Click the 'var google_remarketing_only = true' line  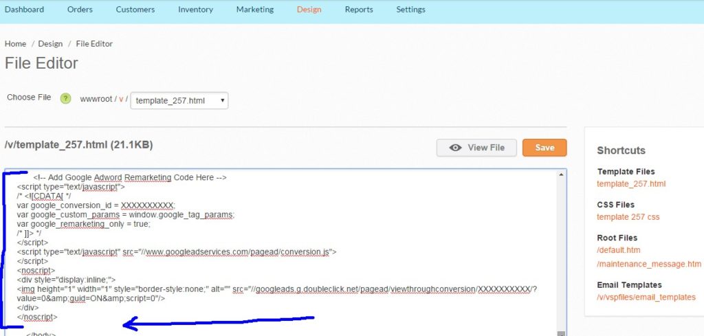click(x=83, y=224)
